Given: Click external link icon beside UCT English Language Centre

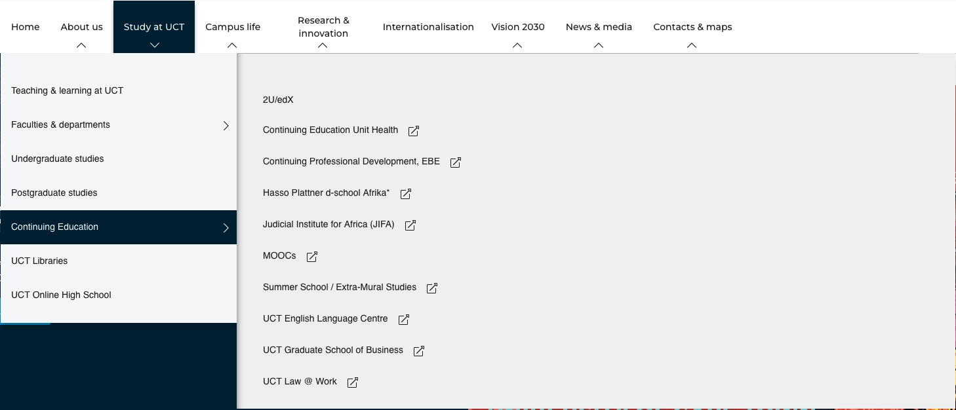Looking at the screenshot, I should click(x=403, y=320).
